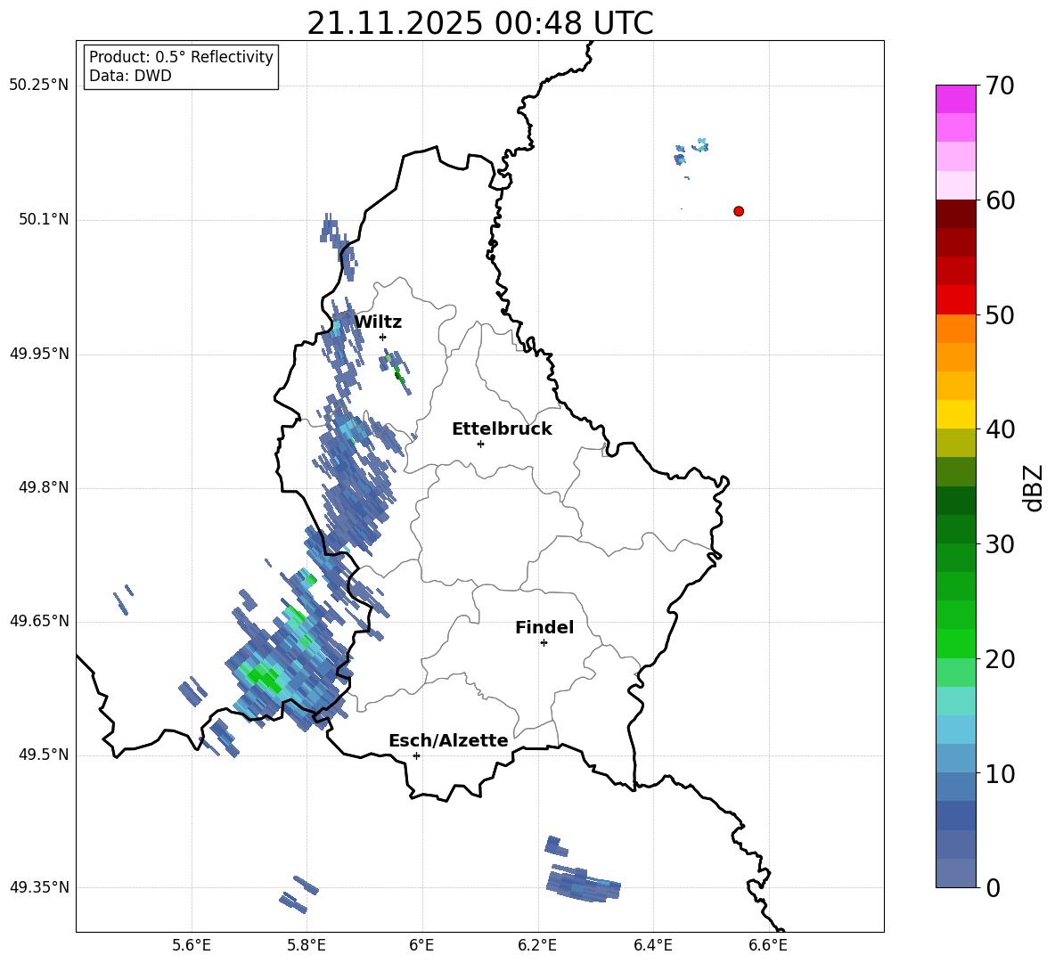
Task: Click the Wiltz station cross marker
Action: pos(383,337)
